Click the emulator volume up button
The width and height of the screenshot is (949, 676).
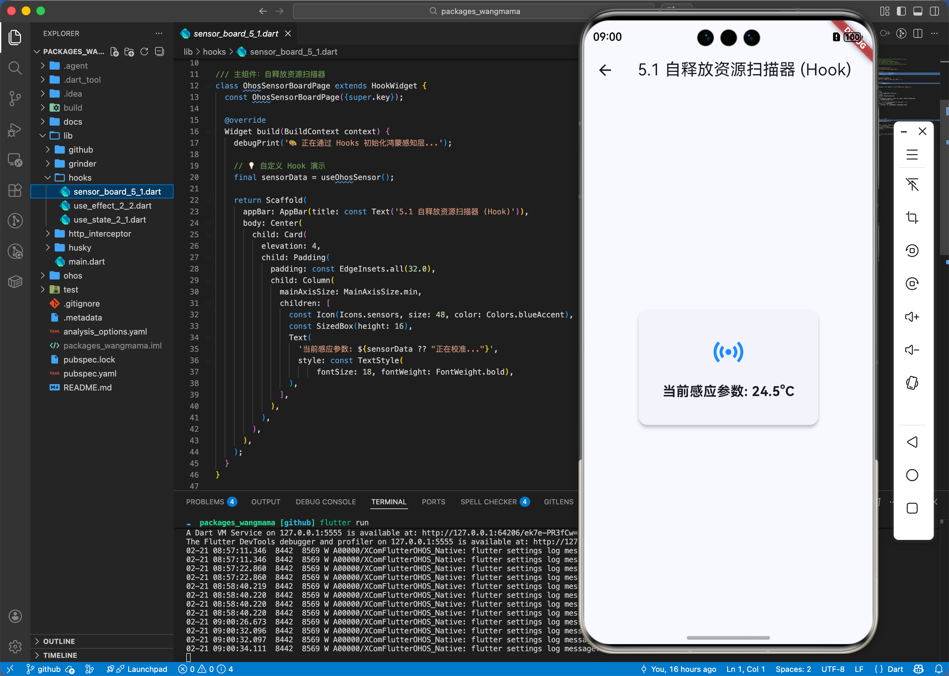tap(911, 317)
